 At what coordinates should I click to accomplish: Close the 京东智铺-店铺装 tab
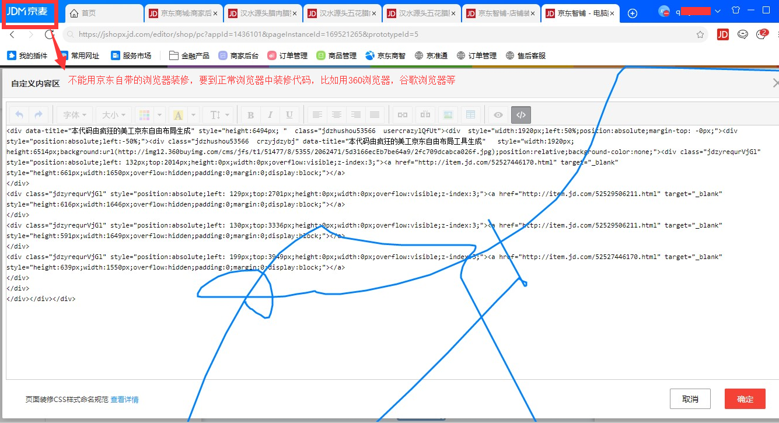click(x=533, y=13)
